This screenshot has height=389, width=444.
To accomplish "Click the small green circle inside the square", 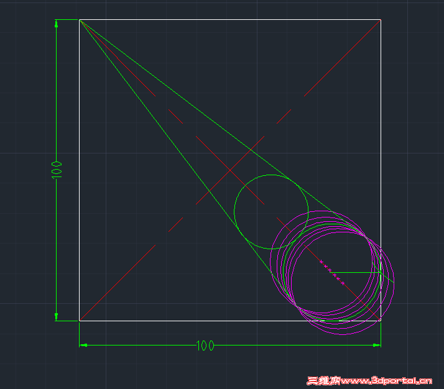I will pyautogui.click(x=271, y=212).
